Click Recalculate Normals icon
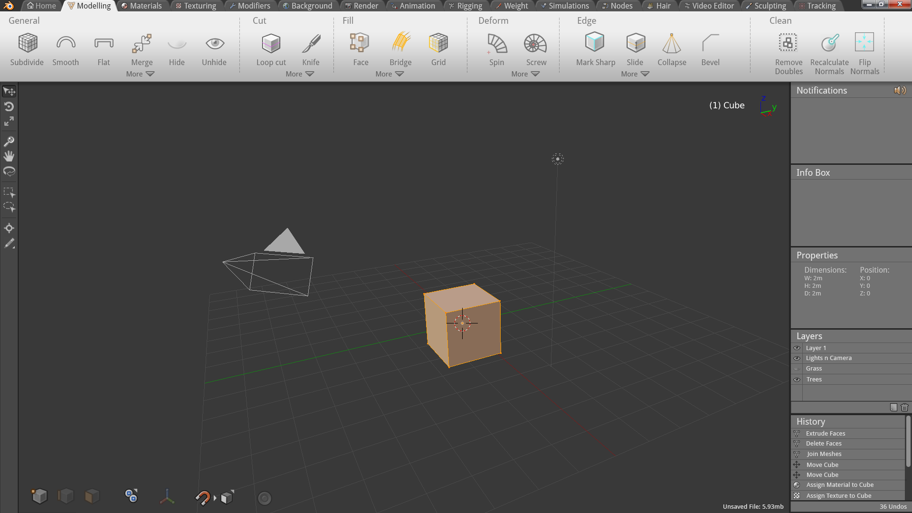Viewport: 912px width, 513px height. [x=829, y=43]
